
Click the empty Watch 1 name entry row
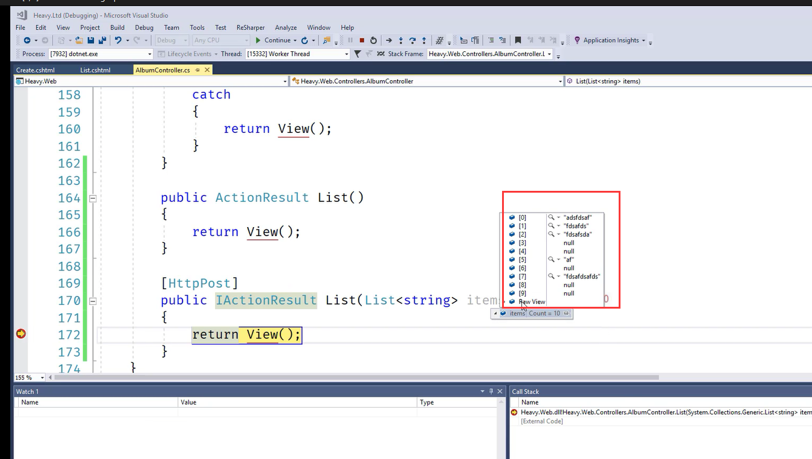pos(97,412)
